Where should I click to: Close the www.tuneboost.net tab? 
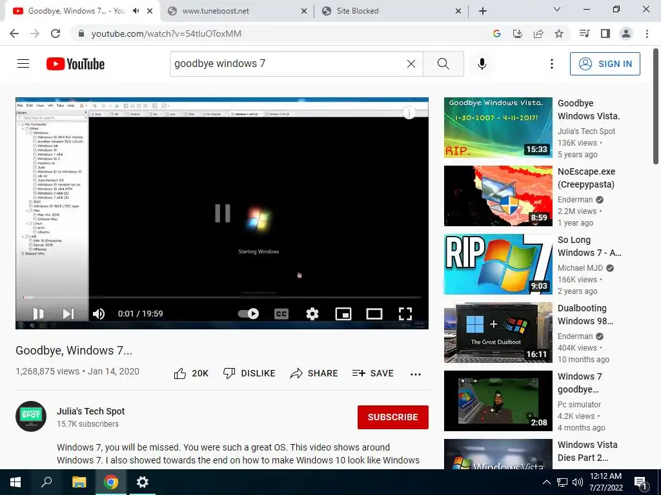point(304,12)
